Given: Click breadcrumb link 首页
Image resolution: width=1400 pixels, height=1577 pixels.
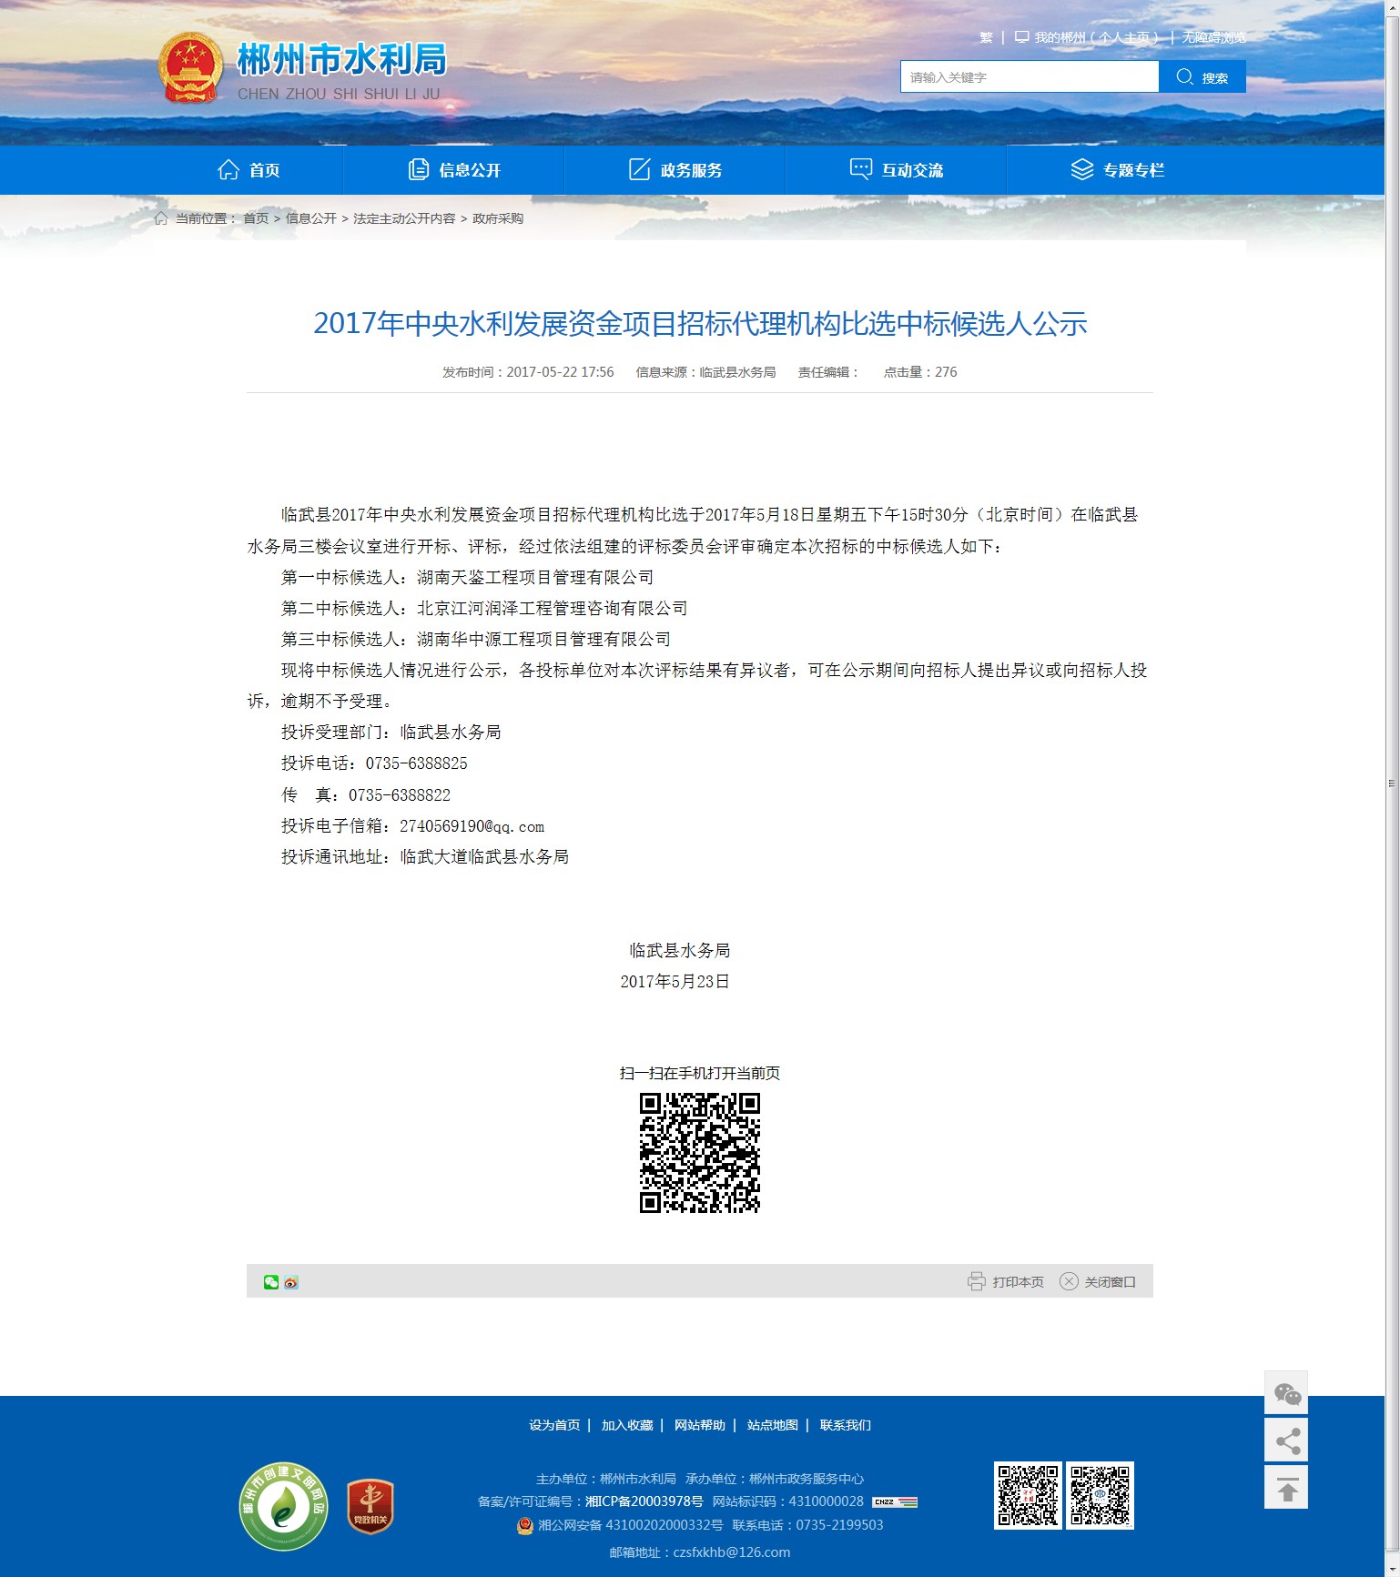Looking at the screenshot, I should [256, 218].
